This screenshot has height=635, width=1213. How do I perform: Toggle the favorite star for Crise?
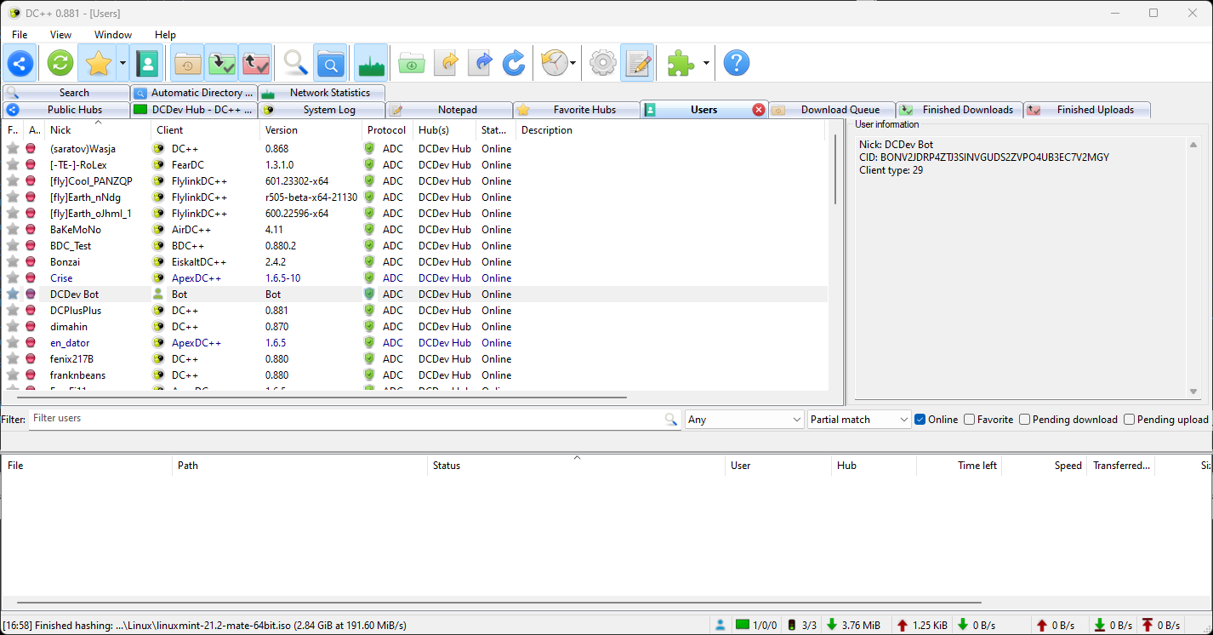[x=13, y=277]
